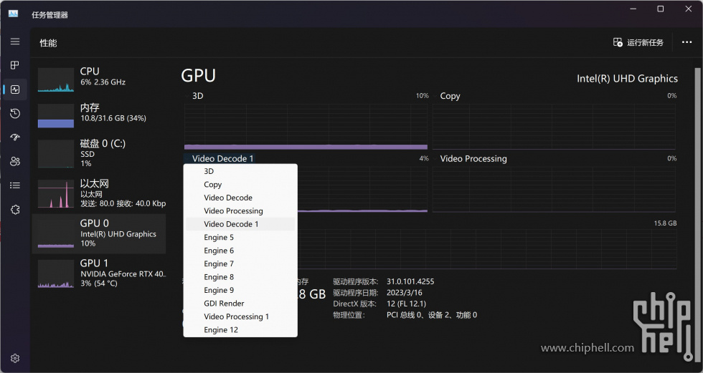Minimize the Task Manager window
The image size is (703, 373).
[633, 9]
